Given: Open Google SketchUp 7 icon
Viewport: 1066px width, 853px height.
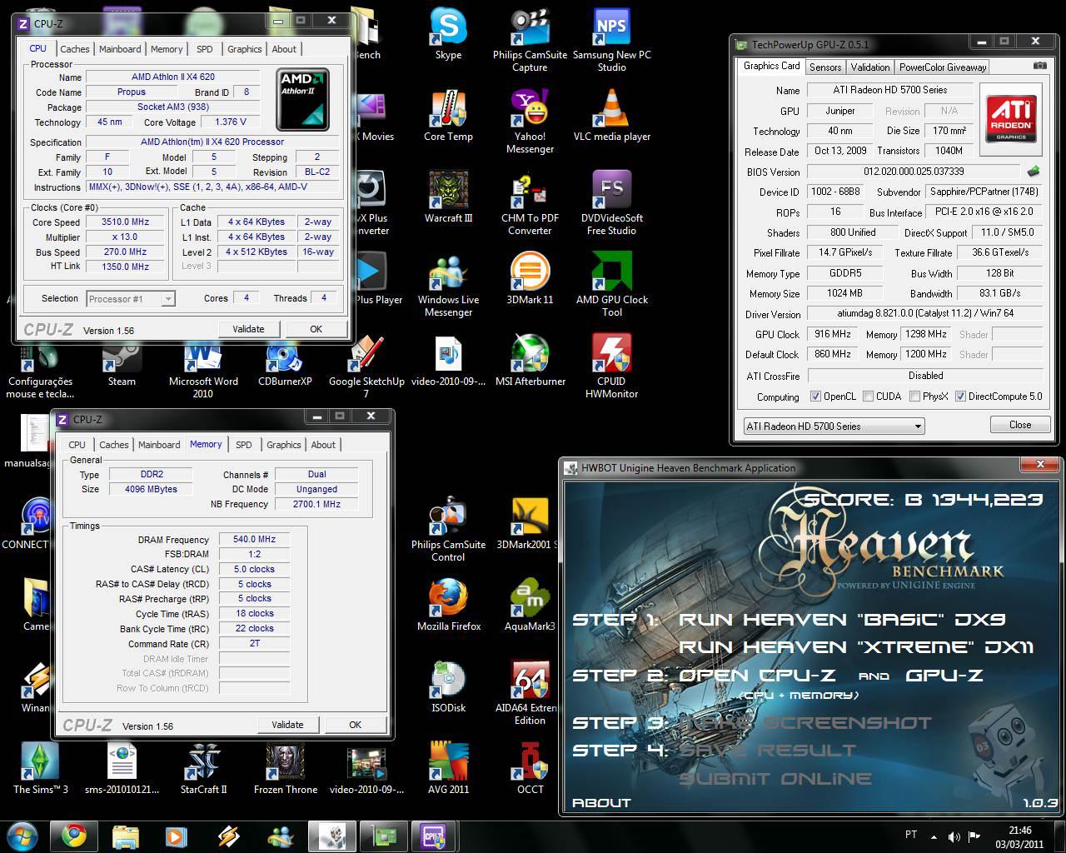Looking at the screenshot, I should pos(366,366).
